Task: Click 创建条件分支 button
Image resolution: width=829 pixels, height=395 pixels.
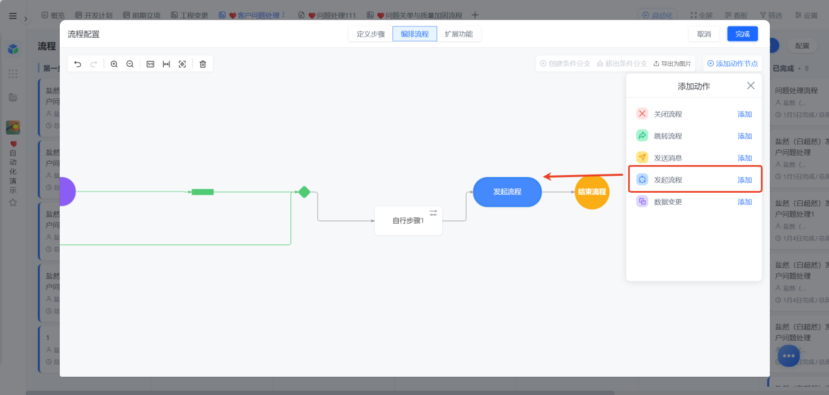Action: [565, 64]
